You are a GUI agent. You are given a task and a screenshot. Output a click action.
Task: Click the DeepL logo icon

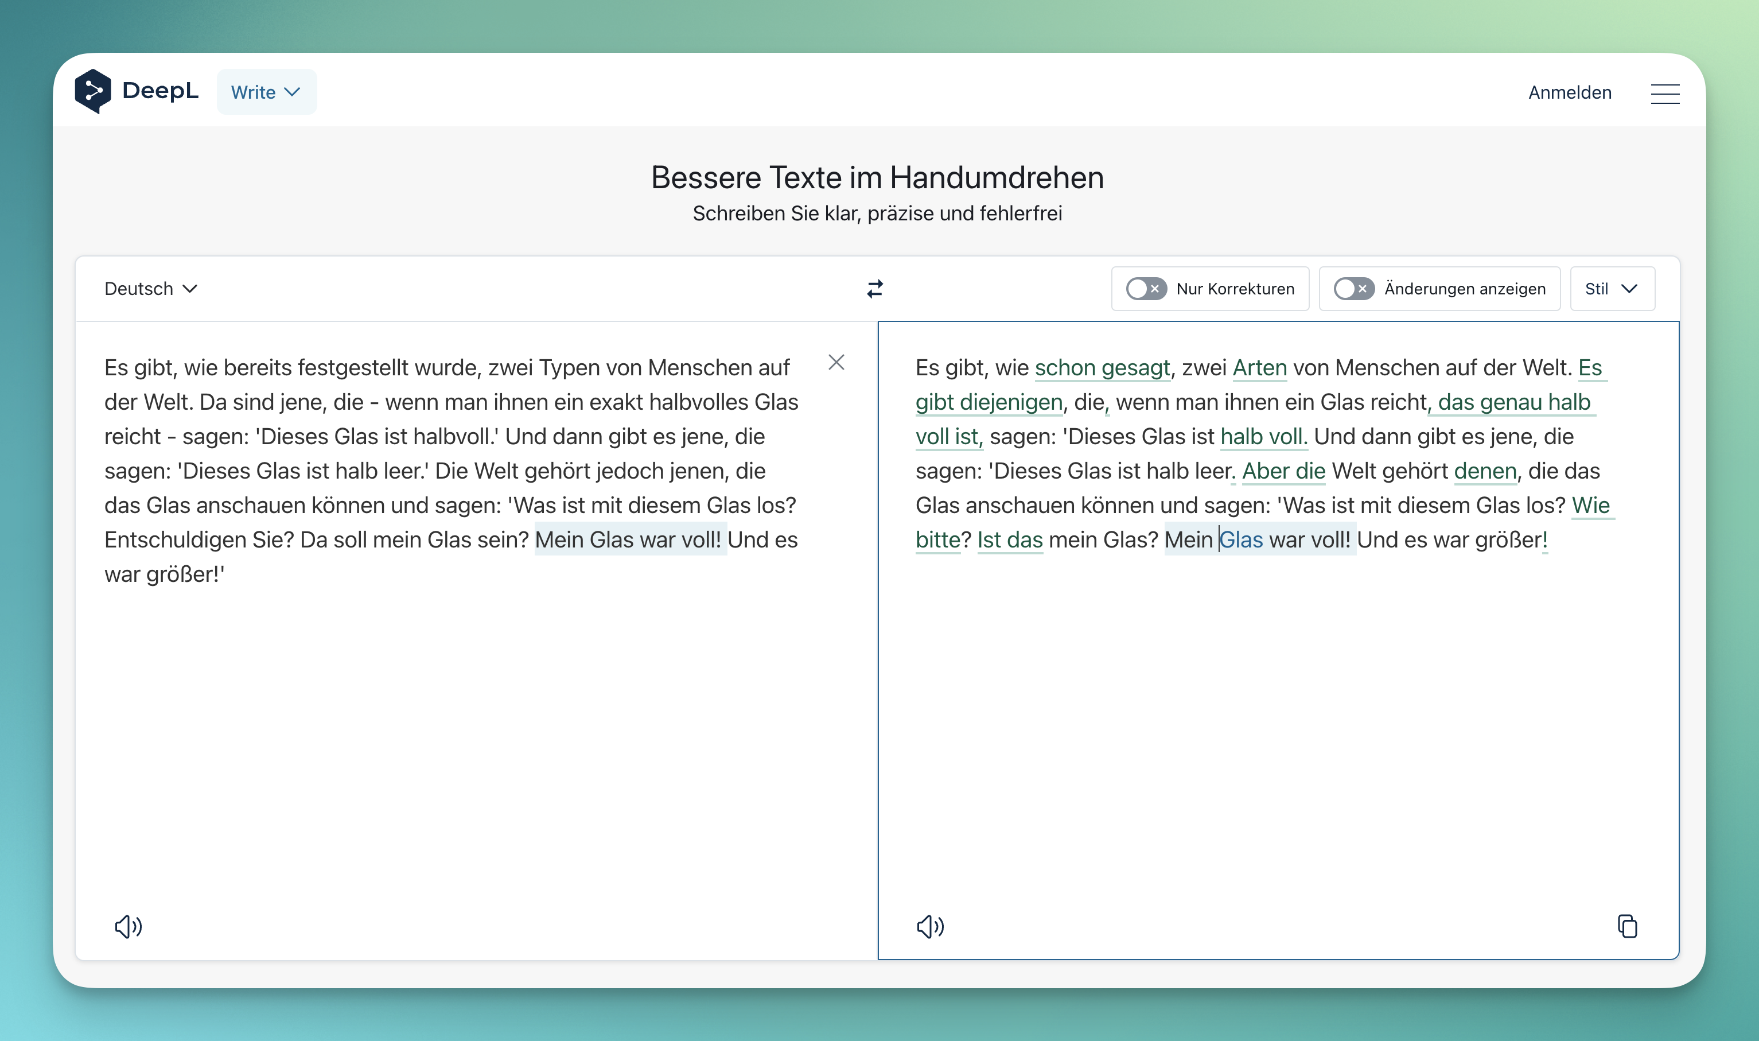point(94,91)
